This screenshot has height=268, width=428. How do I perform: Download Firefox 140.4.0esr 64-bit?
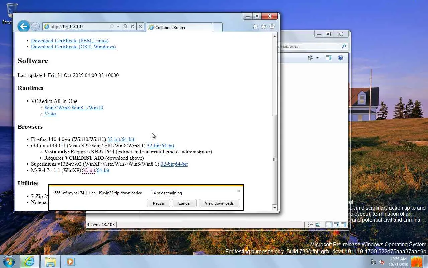coord(128,139)
